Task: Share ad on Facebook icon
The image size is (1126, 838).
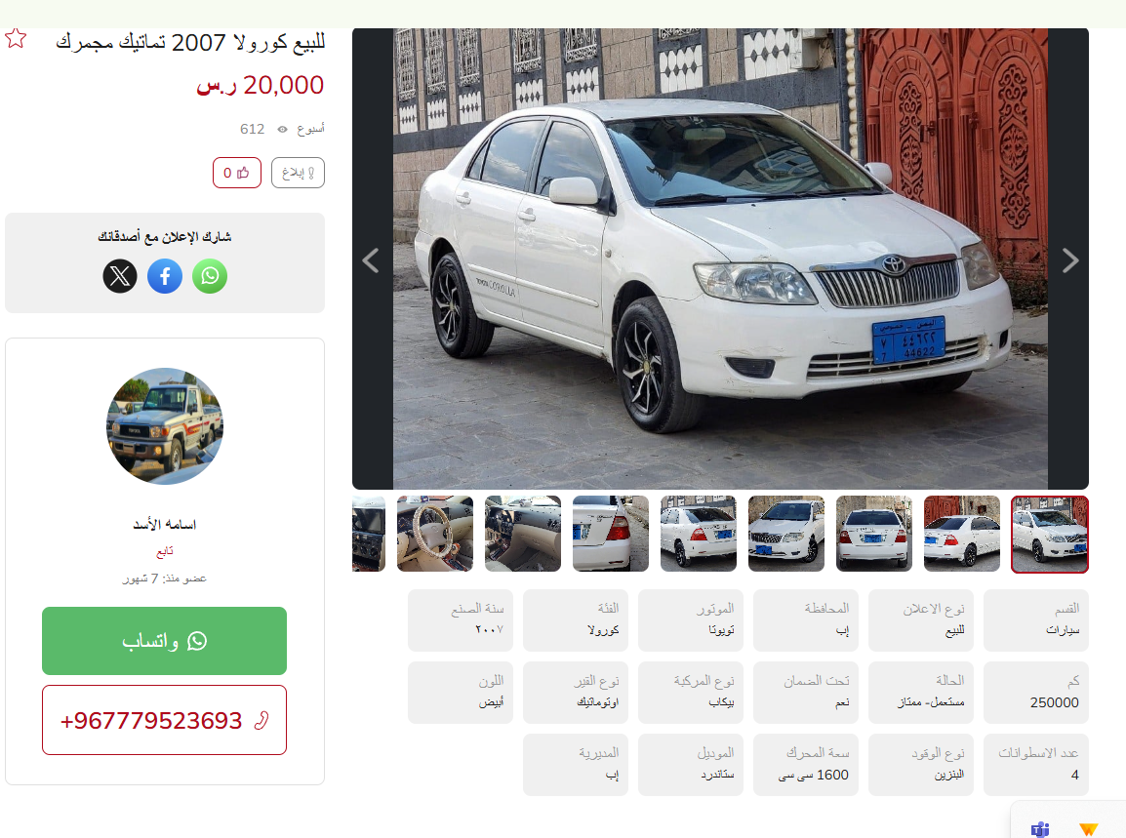Action: pyautogui.click(x=165, y=276)
